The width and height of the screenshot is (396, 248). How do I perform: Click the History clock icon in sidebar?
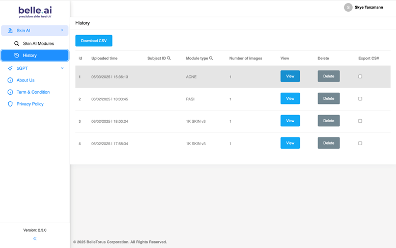(17, 56)
